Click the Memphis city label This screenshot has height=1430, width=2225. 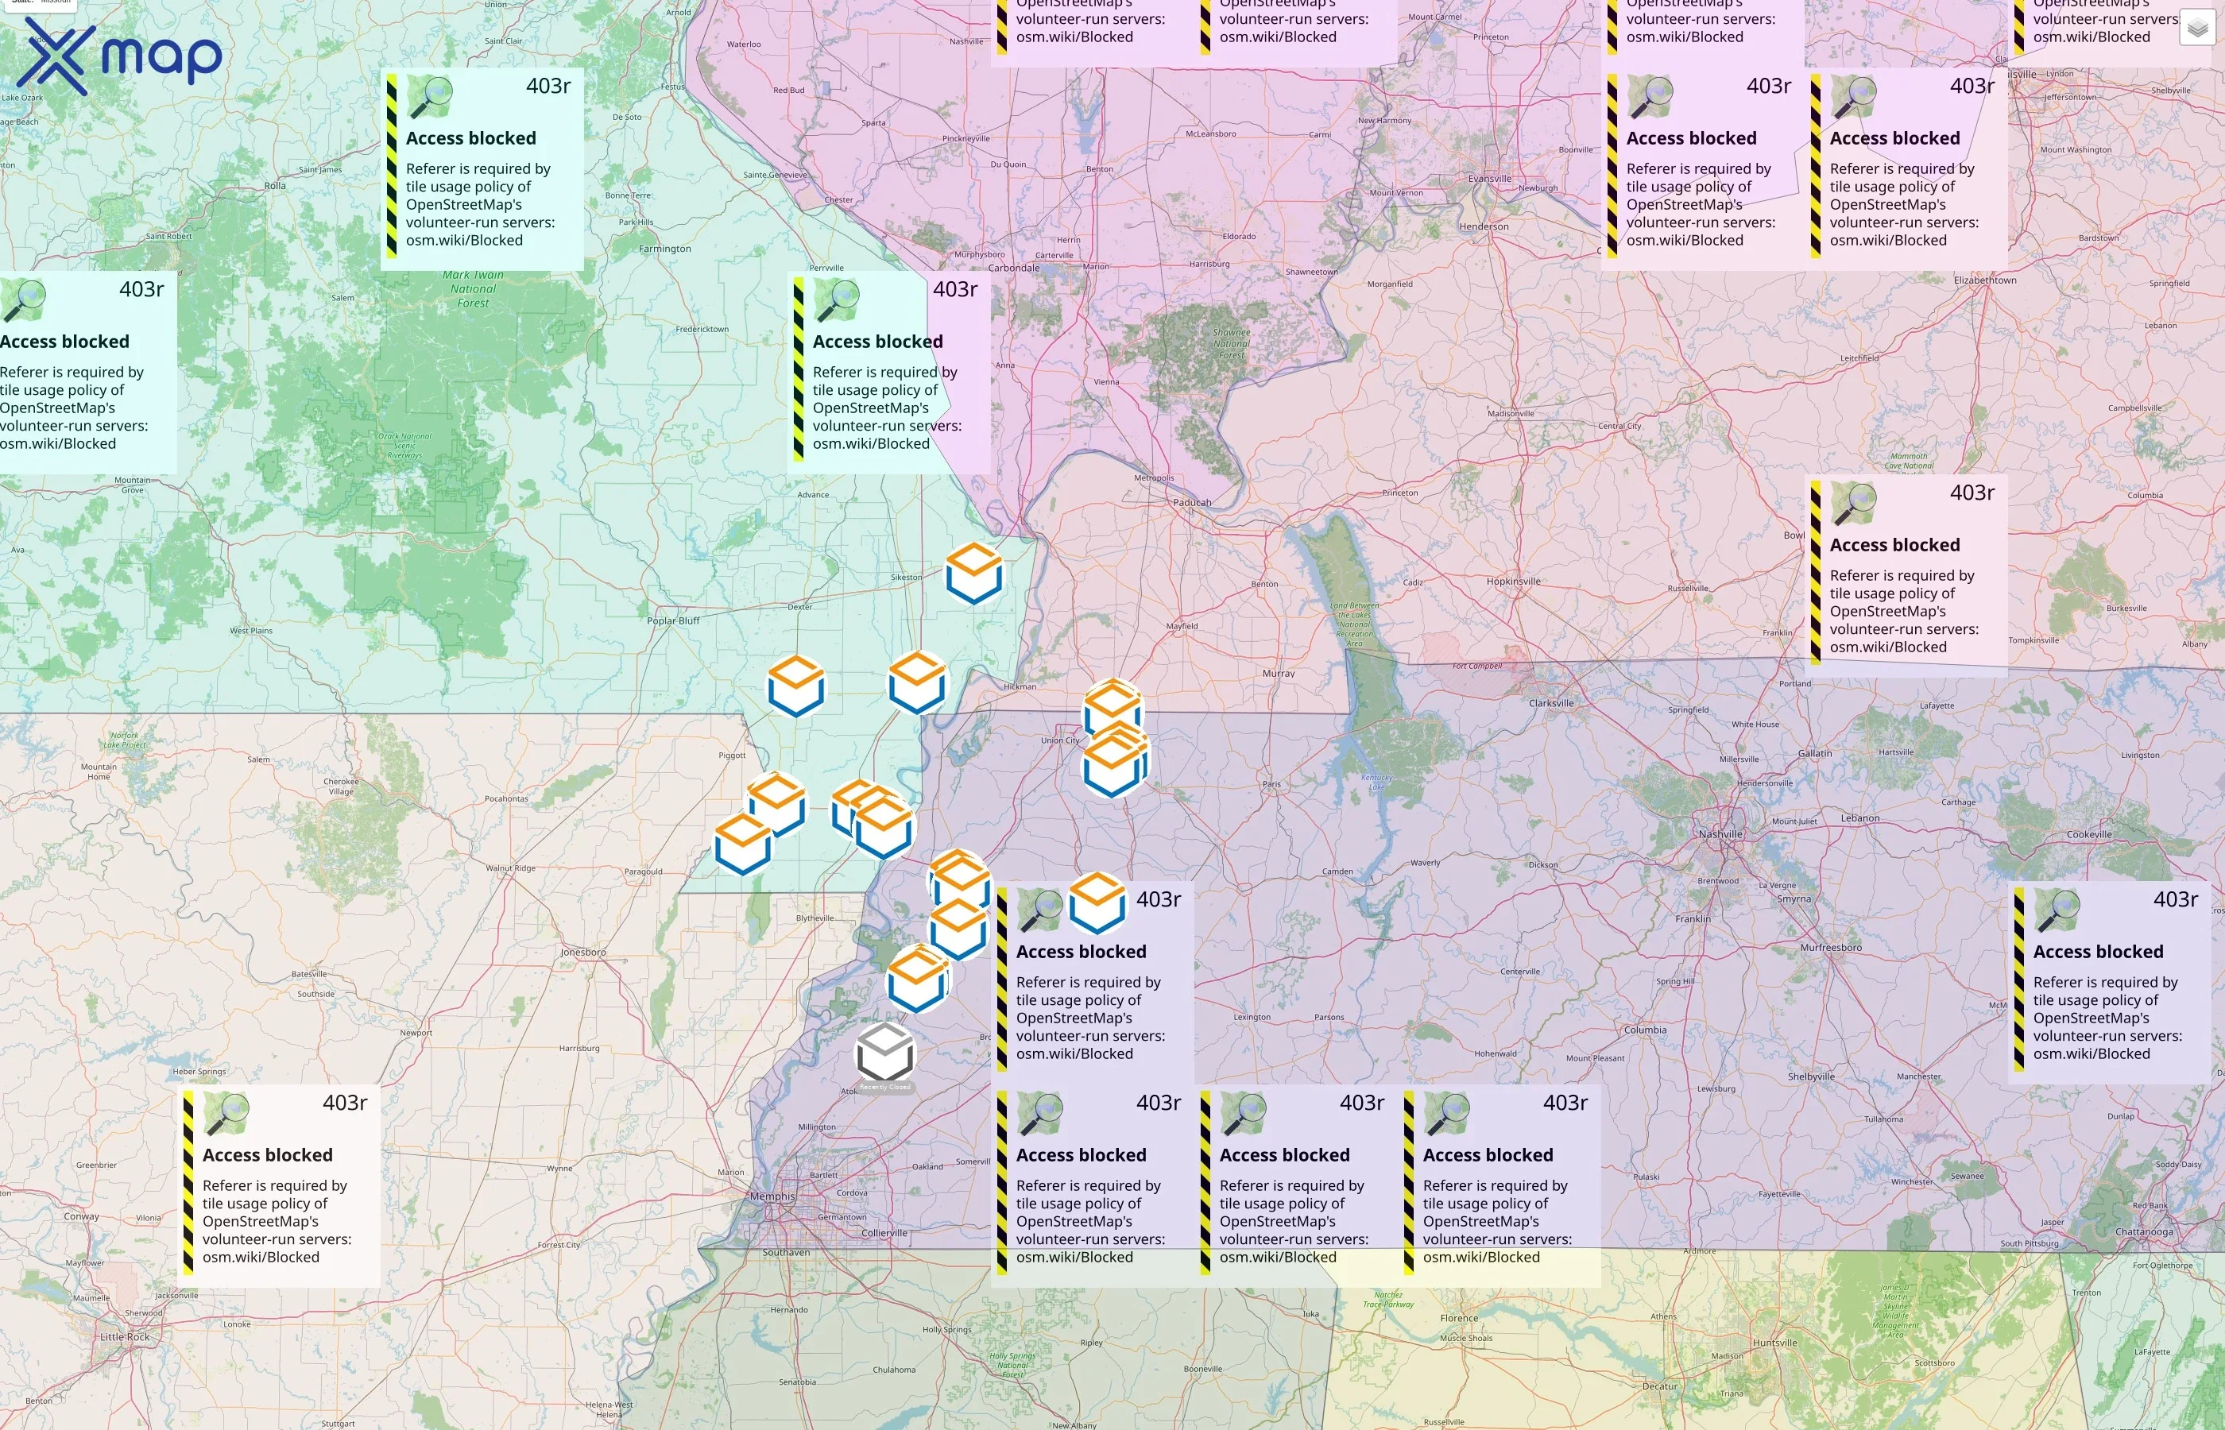pos(772,1196)
